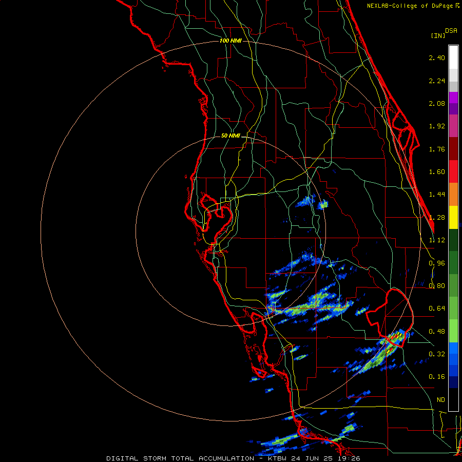Viewport: 462px width, 462px height.
Task: Pick the light green swatch beside 0.48
Action: 453,331
